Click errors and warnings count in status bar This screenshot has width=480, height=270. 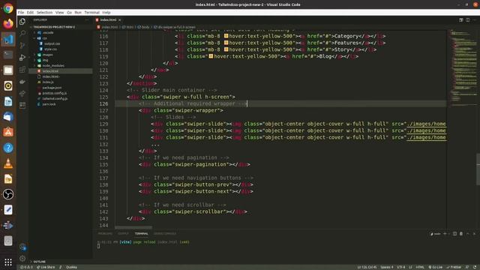click(x=26, y=267)
